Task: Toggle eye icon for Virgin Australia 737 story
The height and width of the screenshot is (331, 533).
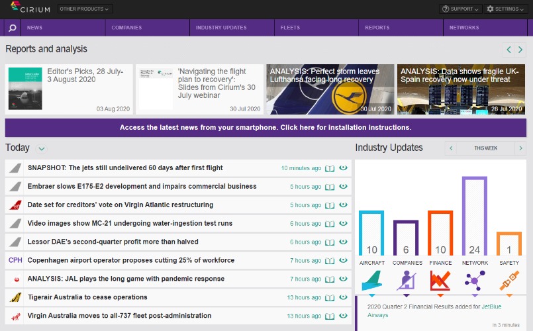Action: click(x=344, y=315)
